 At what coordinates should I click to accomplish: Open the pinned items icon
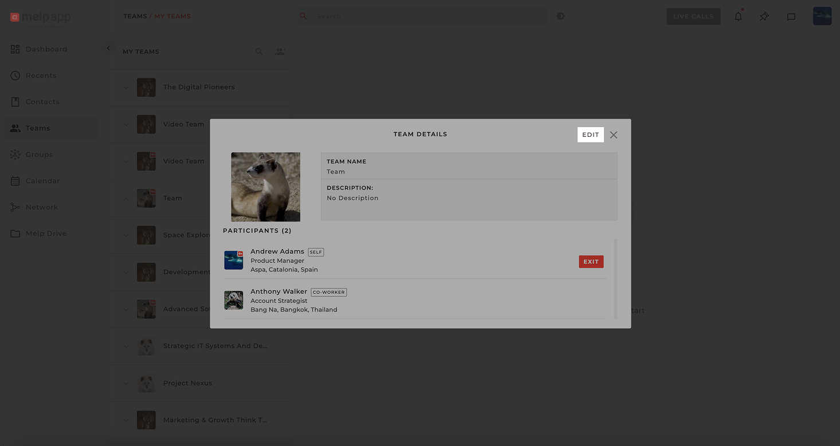point(764,17)
